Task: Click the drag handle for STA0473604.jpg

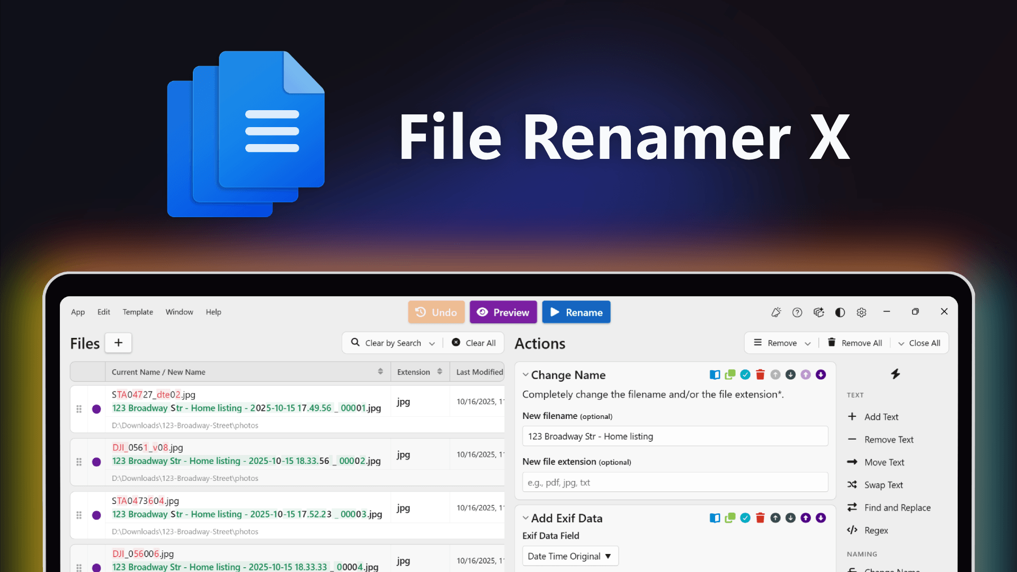Action: point(79,515)
